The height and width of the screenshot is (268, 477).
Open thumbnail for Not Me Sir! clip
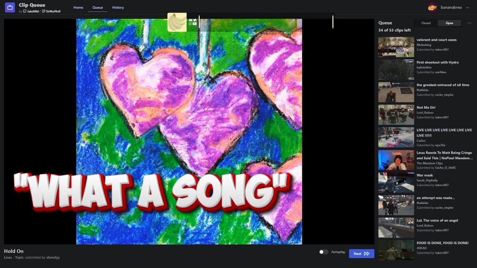(x=396, y=115)
